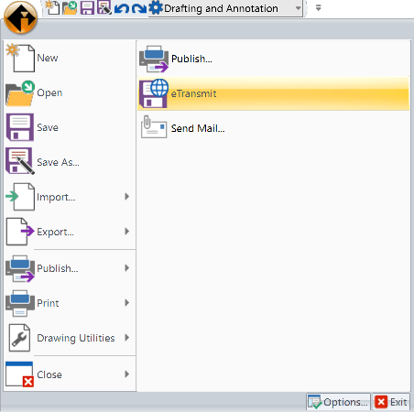This screenshot has height=412, width=414.
Task: Click the Redo arrow in quick access toolbar
Action: pos(138,8)
